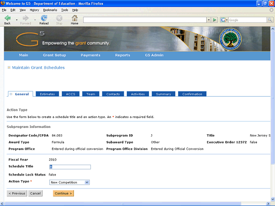This screenshot has width=275, height=206.
Task: Click the Previous button
Action: (x=17, y=193)
